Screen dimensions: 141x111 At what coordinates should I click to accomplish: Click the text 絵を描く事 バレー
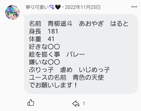click(57, 54)
